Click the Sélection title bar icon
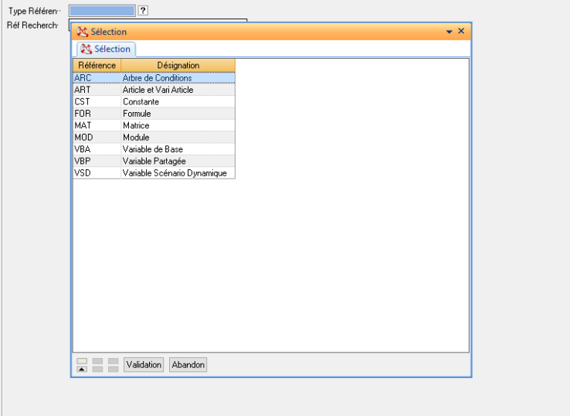The image size is (570, 416). pyautogui.click(x=82, y=32)
